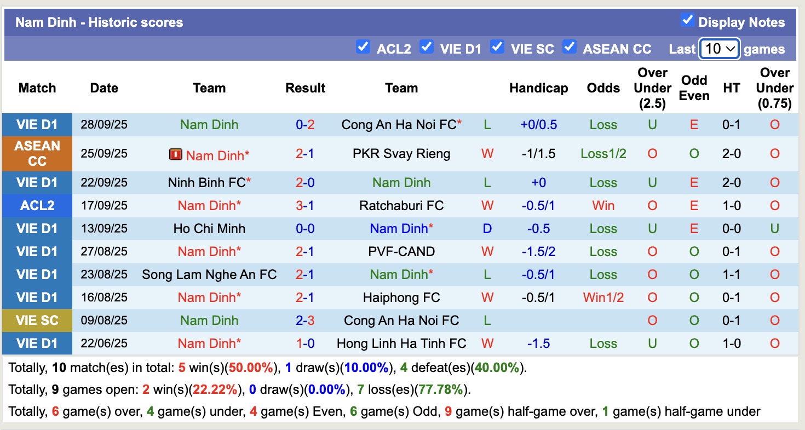Disable the ASEAN CC filter checkbox
The image size is (805, 430).
pyautogui.click(x=570, y=48)
